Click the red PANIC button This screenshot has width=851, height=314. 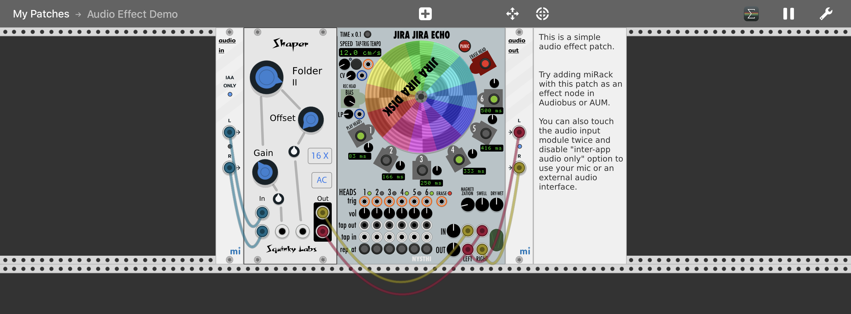(x=464, y=46)
